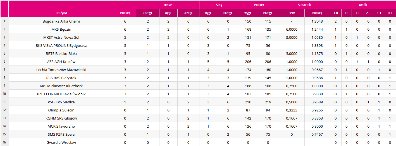Screen dimensions: 396x146
Task: Select BBTS Bielsko-Biała team name
Action: [61, 53]
